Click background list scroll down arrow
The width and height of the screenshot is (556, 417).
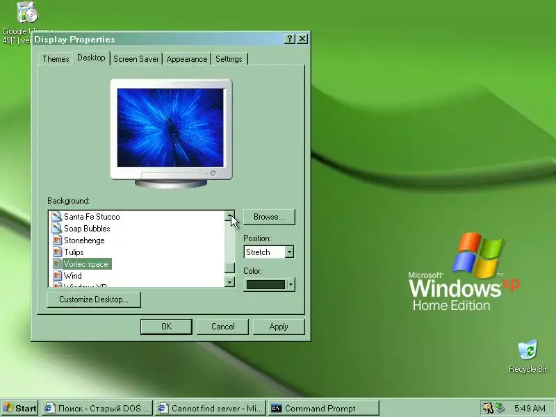[x=230, y=282]
